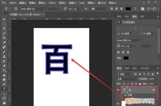The width and height of the screenshot is (161, 106).
Task: Select the Rectangle shape tool
Action: coord(4,98)
